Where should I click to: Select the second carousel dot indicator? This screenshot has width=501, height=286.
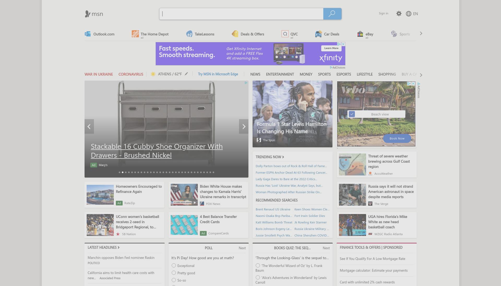pyautogui.click(x=123, y=172)
